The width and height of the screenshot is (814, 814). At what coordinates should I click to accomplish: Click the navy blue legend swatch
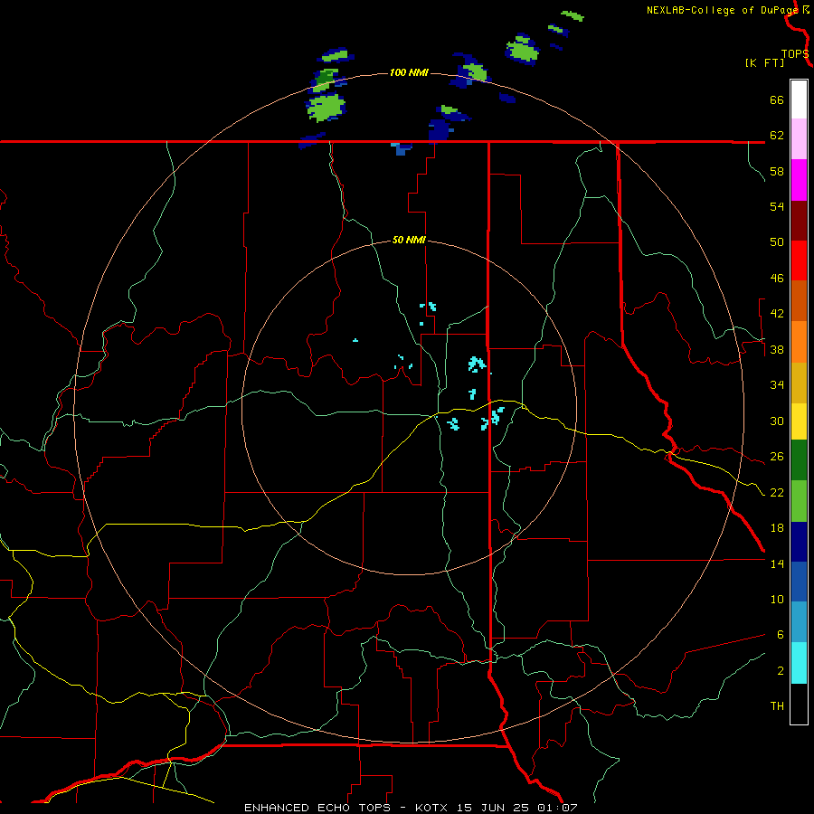coord(799,542)
